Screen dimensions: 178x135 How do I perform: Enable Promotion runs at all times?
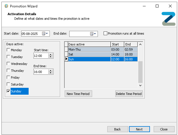(x=106, y=33)
